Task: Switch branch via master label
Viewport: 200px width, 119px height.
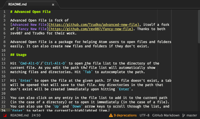Action: [192, 115]
